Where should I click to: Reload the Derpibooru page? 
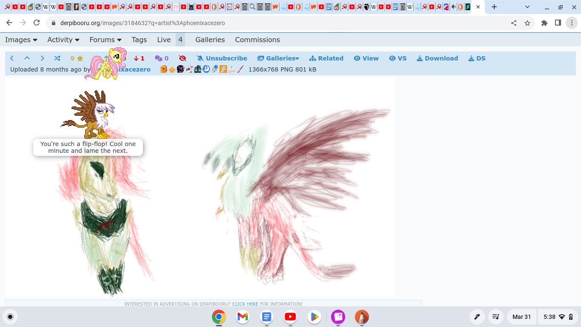37,23
